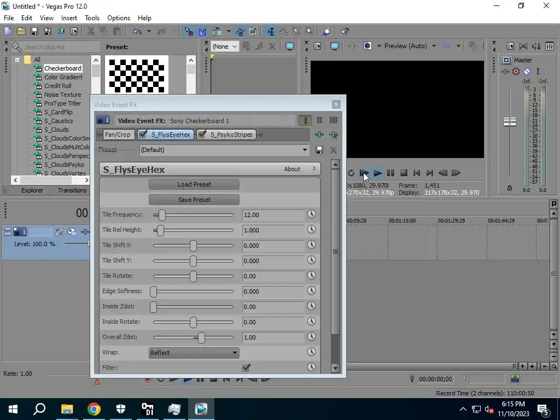Viewport: 560px width, 420px height.
Task: Disable the S_PsykoStripes effect checkbox
Action: pos(202,135)
